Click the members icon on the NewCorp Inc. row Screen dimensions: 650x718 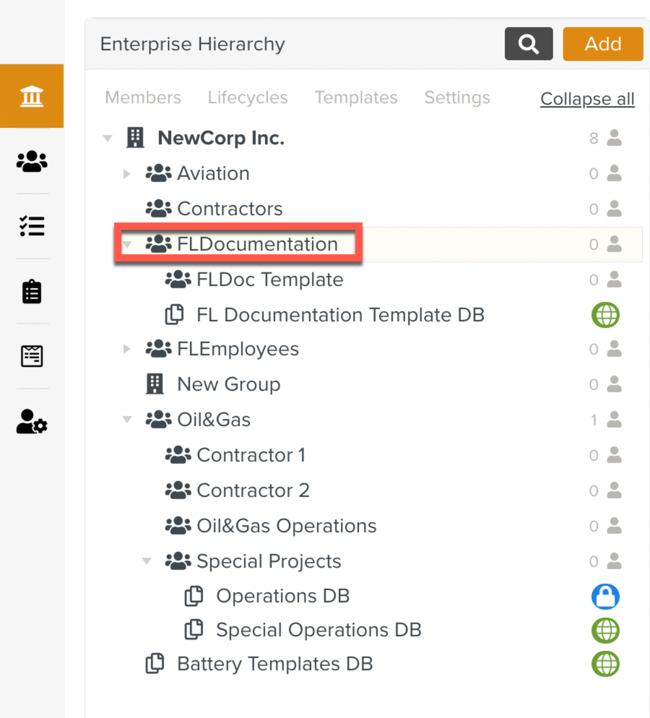coord(614,138)
